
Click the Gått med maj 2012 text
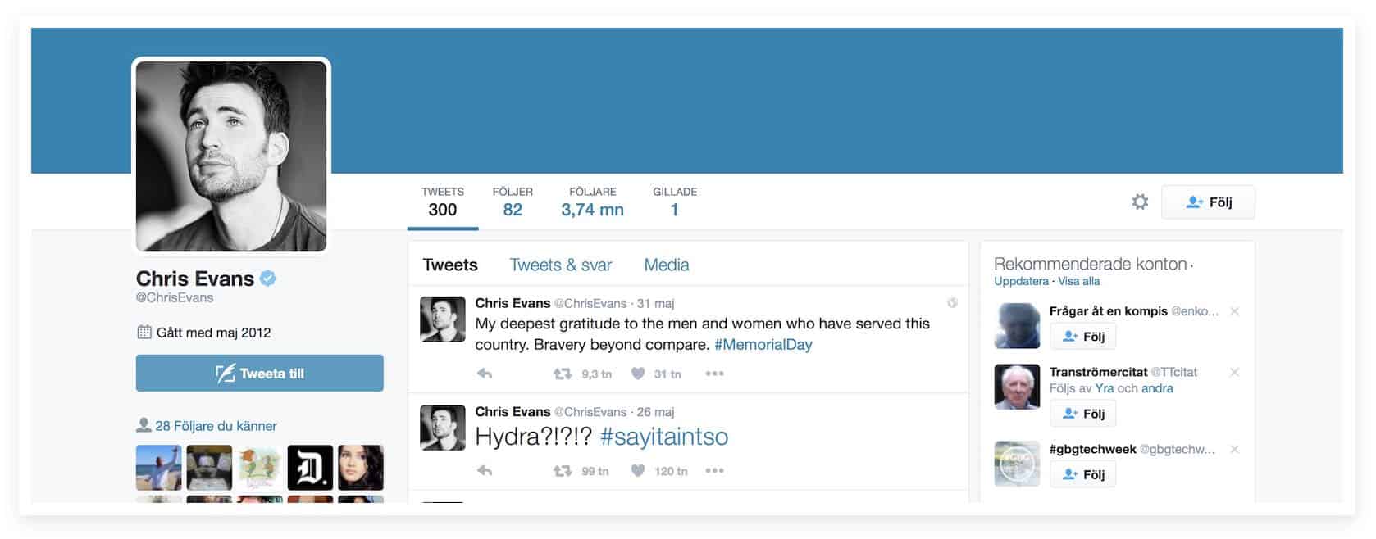coord(213,333)
